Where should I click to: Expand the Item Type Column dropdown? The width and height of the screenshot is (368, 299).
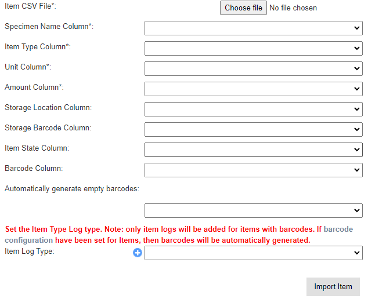click(x=253, y=48)
